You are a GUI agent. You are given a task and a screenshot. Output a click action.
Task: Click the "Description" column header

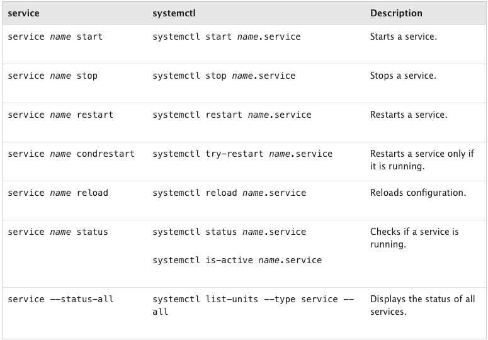[396, 13]
